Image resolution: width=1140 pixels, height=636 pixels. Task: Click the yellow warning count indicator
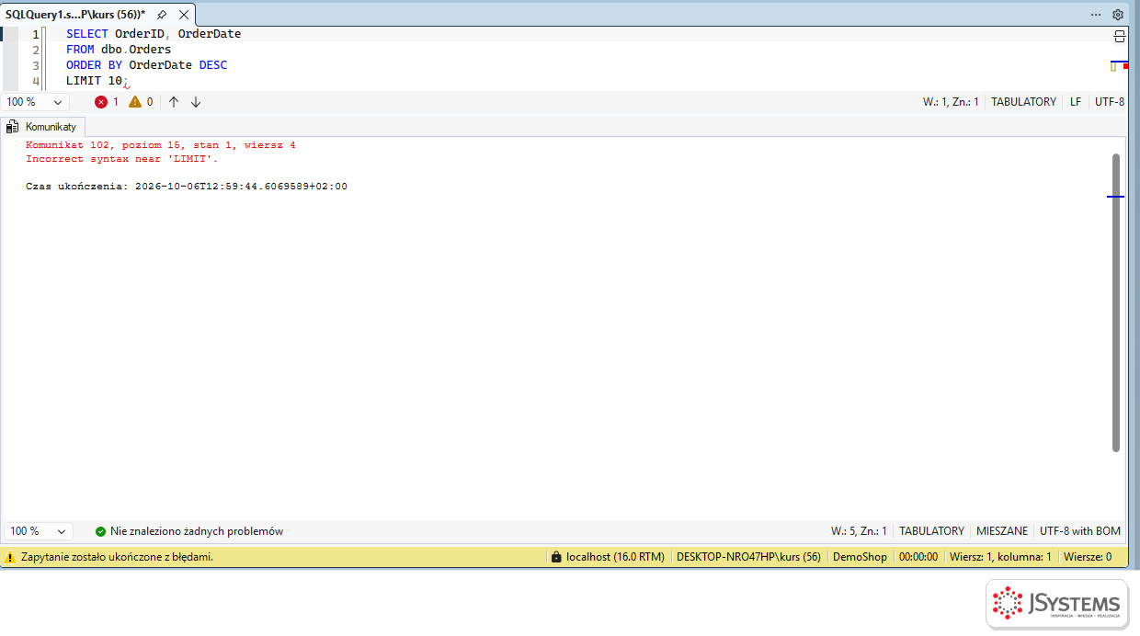pos(141,102)
